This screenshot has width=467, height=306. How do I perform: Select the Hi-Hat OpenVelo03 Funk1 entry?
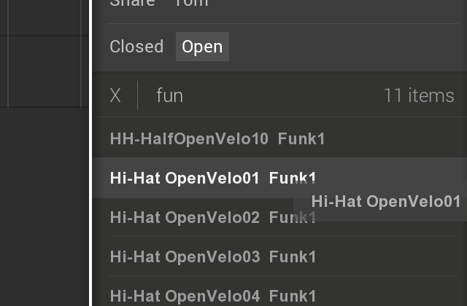click(x=279, y=256)
